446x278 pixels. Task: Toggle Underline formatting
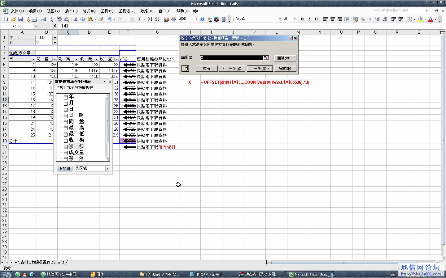coord(316,19)
